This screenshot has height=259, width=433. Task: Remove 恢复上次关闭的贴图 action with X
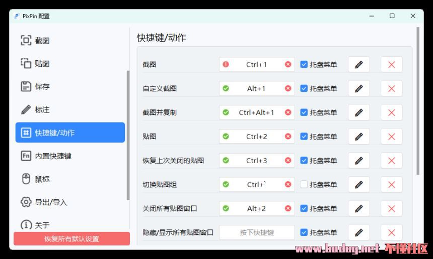391,161
